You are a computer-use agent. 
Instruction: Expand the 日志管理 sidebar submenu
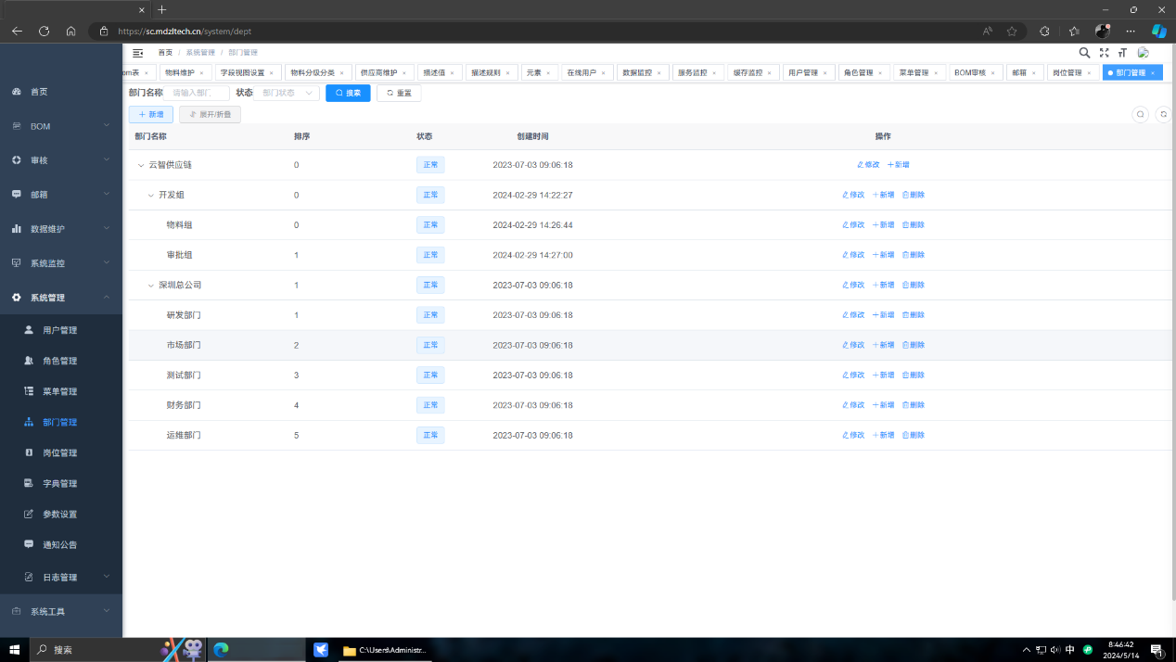(x=61, y=577)
